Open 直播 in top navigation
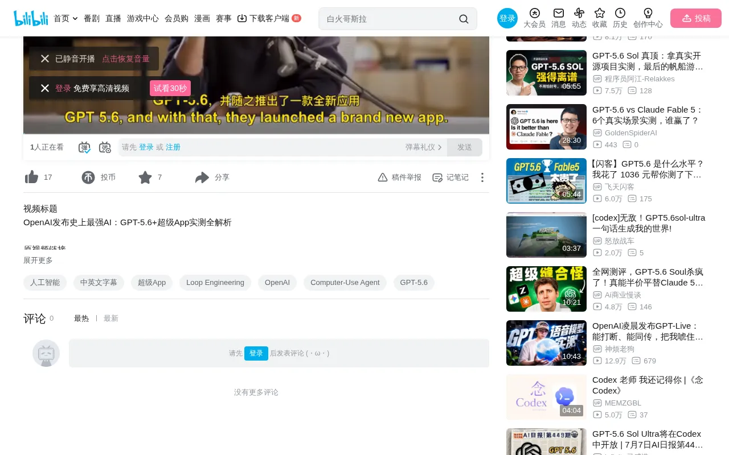Viewport: 729px width, 455px height. (x=113, y=18)
